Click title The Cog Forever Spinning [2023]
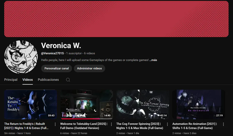The height and width of the screenshot is (136, 233). 140,126
